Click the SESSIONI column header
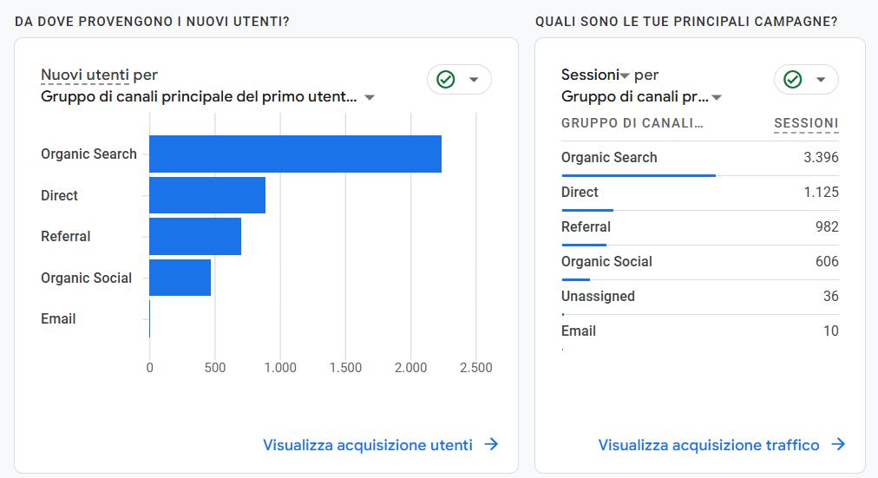Viewport: 878px width, 478px height. tap(806, 123)
